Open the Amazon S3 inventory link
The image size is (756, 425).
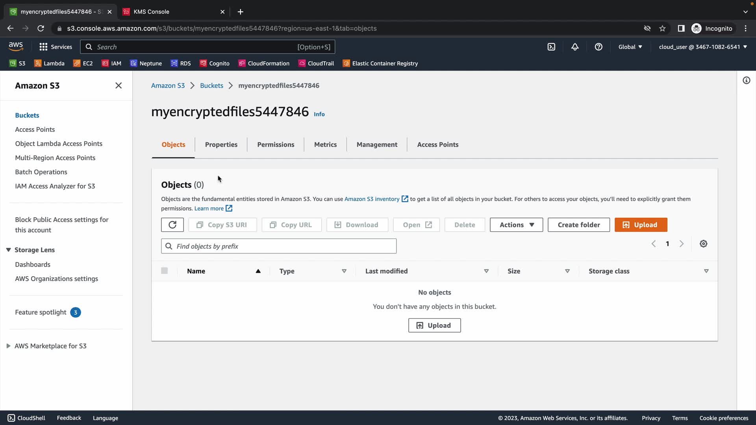point(372,199)
